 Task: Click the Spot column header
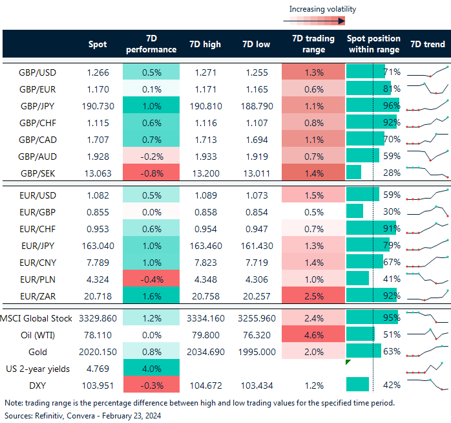(98, 44)
